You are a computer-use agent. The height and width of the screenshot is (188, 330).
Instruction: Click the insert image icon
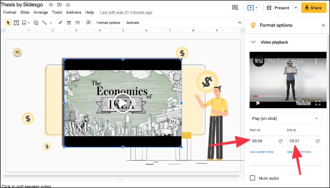pos(24,23)
